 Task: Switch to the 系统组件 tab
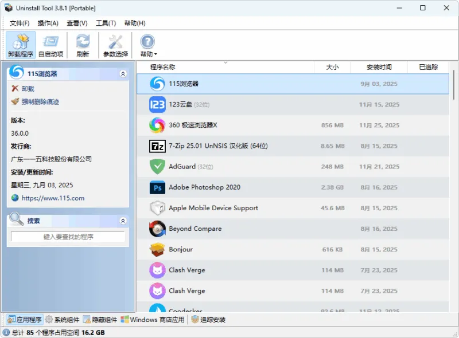pos(63,320)
